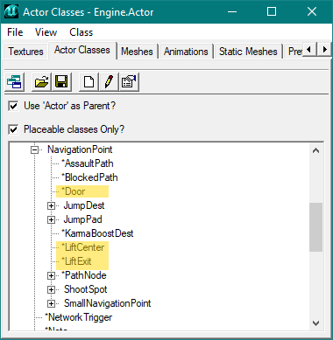The image size is (333, 340).
Task: Open default properties with the properties icon
Action: coord(129,81)
